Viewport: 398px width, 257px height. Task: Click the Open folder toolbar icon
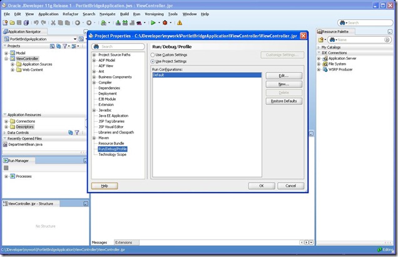[12, 22]
